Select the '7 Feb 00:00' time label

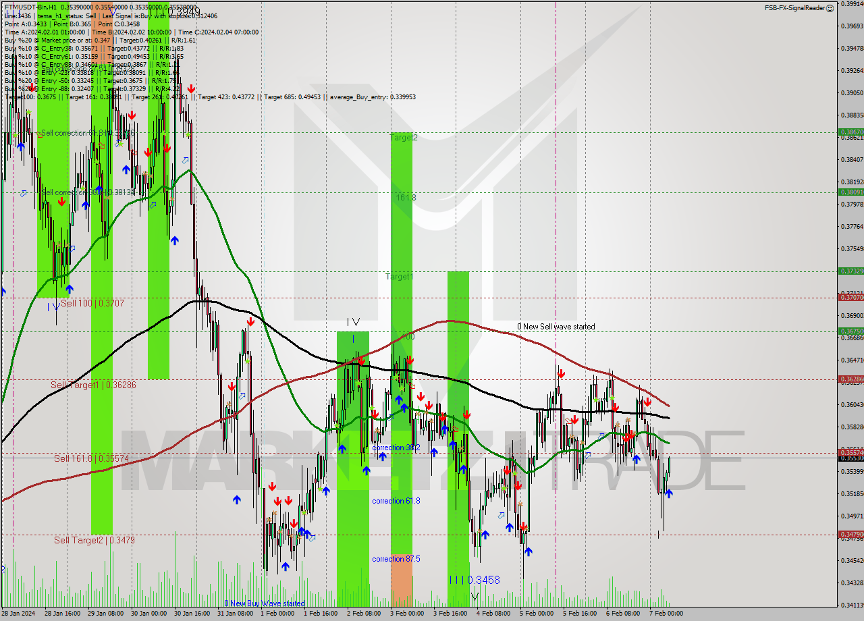666,614
